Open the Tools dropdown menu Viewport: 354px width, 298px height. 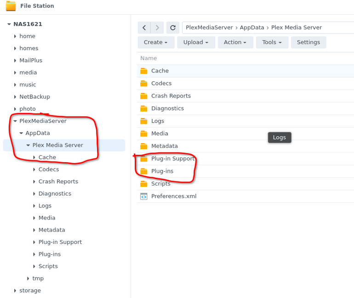tap(272, 42)
